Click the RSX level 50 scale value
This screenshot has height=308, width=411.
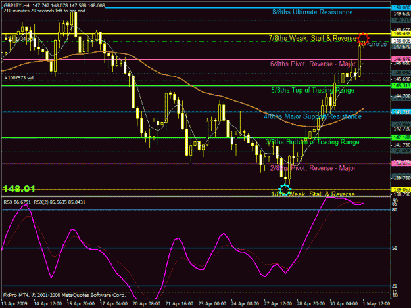pyautogui.click(x=395, y=248)
